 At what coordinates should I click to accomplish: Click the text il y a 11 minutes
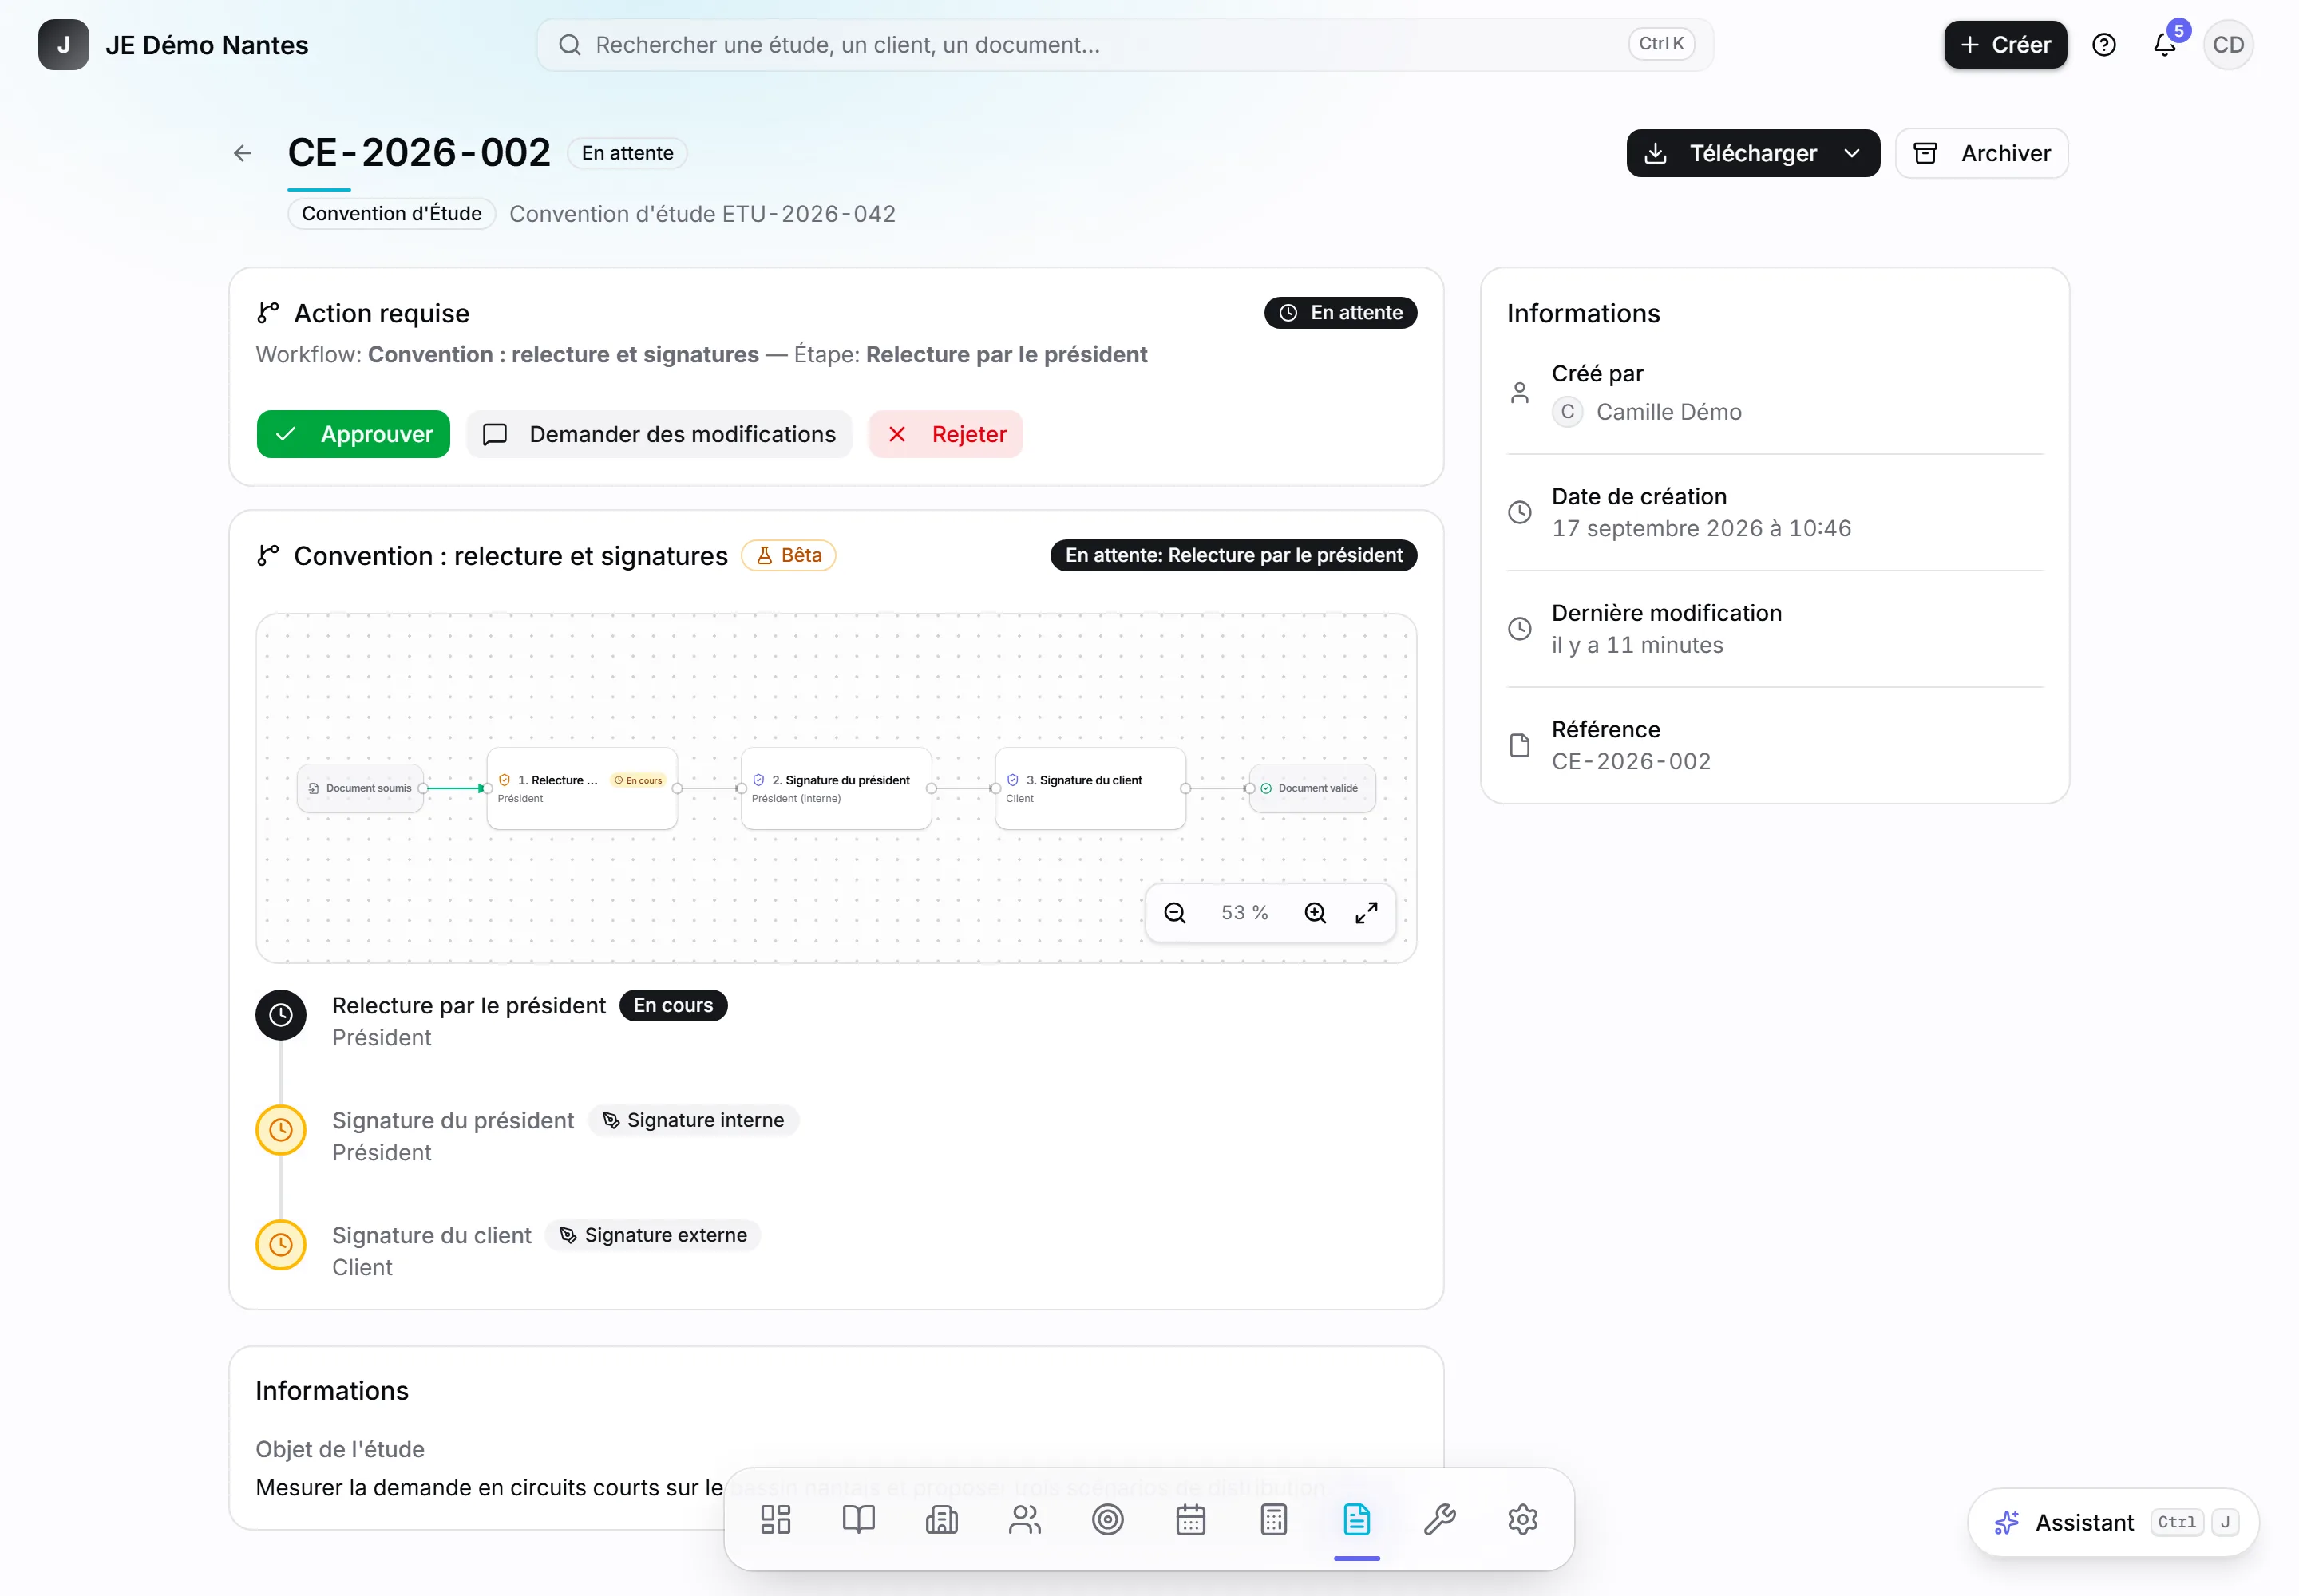(x=1636, y=645)
